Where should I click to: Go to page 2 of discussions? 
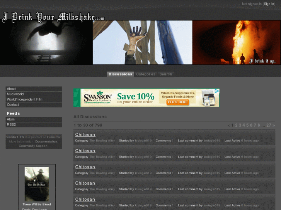(x=236, y=125)
